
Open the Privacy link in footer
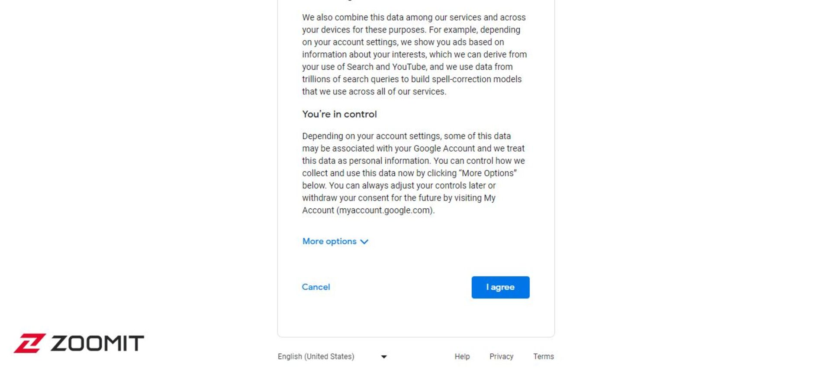(501, 356)
